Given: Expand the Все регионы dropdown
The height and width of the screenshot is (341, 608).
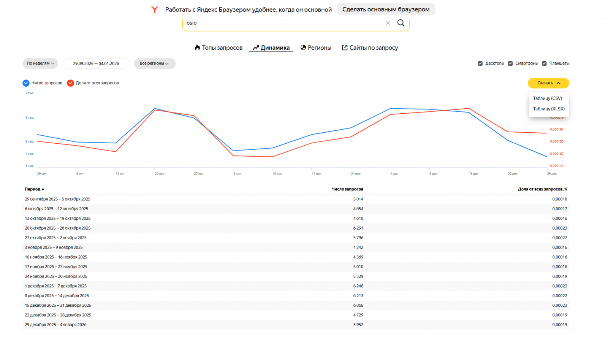Looking at the screenshot, I should pos(154,63).
